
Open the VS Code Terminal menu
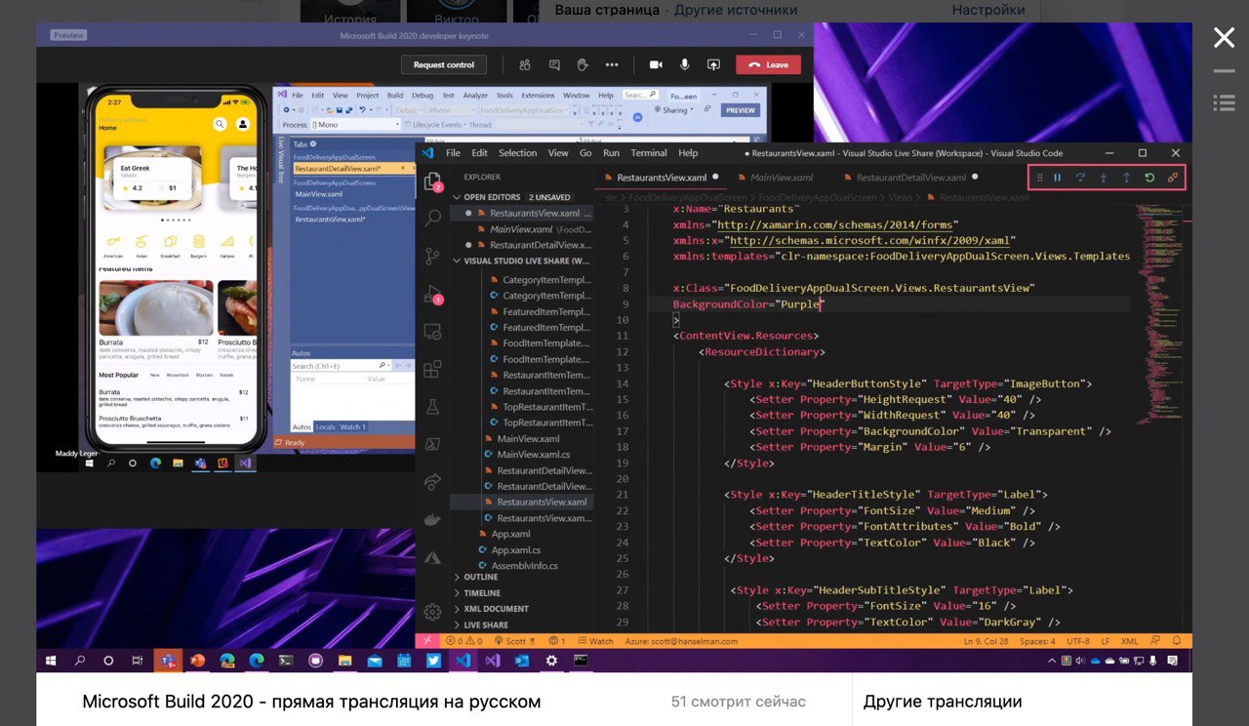tap(649, 153)
